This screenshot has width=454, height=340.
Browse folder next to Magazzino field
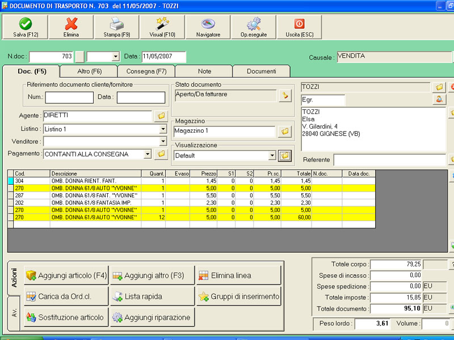pos(284,131)
